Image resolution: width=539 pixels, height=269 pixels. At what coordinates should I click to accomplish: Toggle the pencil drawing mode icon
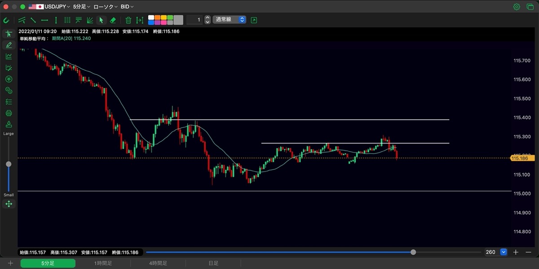pyautogui.click(x=9, y=45)
